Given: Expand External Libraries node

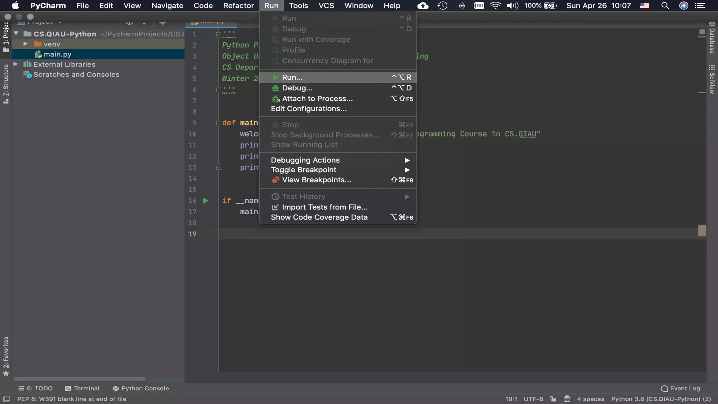Looking at the screenshot, I should [16, 64].
